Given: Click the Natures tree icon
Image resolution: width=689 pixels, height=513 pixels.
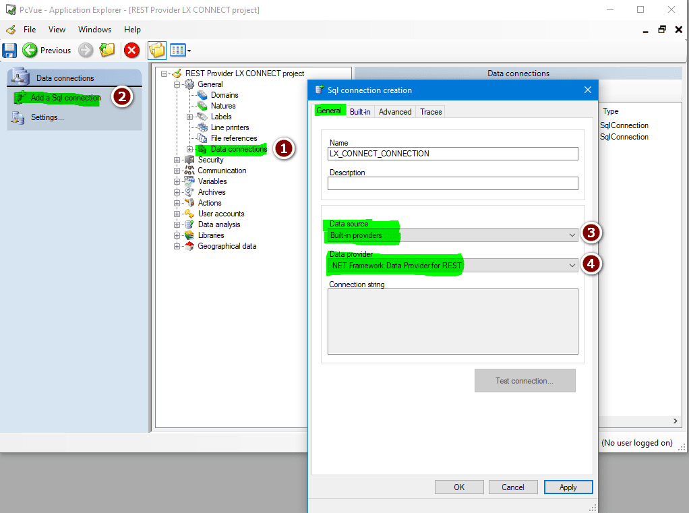Looking at the screenshot, I should (x=202, y=106).
